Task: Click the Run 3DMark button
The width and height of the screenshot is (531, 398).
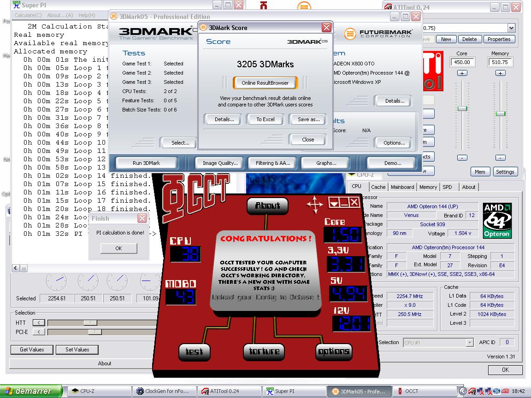Action: pos(146,163)
